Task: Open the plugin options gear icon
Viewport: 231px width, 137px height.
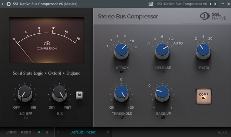Action: pos(9,4)
